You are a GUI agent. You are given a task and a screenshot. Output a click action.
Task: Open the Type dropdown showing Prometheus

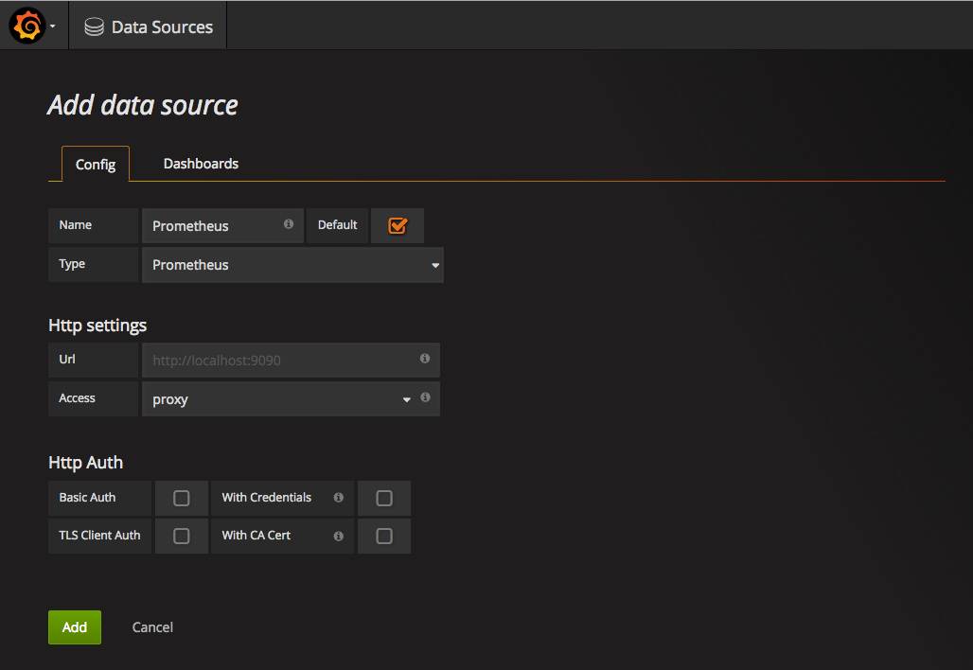[292, 265]
